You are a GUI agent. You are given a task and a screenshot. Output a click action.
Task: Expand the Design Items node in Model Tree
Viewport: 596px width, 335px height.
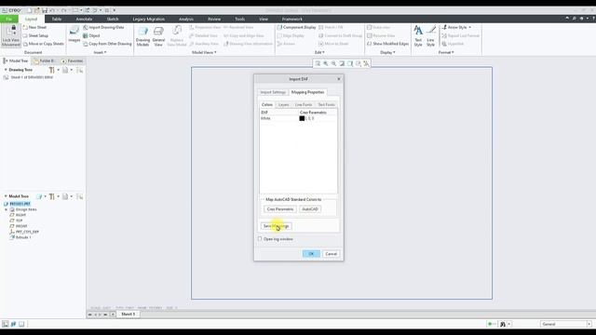tap(6, 209)
